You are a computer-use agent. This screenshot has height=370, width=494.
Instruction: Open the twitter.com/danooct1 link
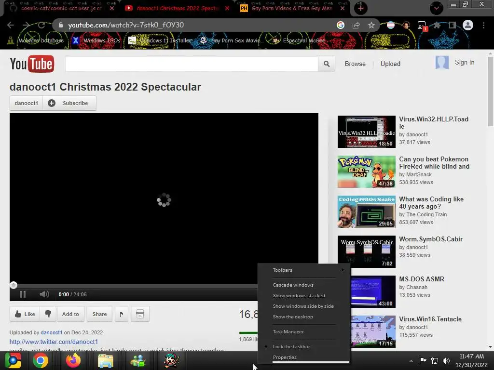54,342
